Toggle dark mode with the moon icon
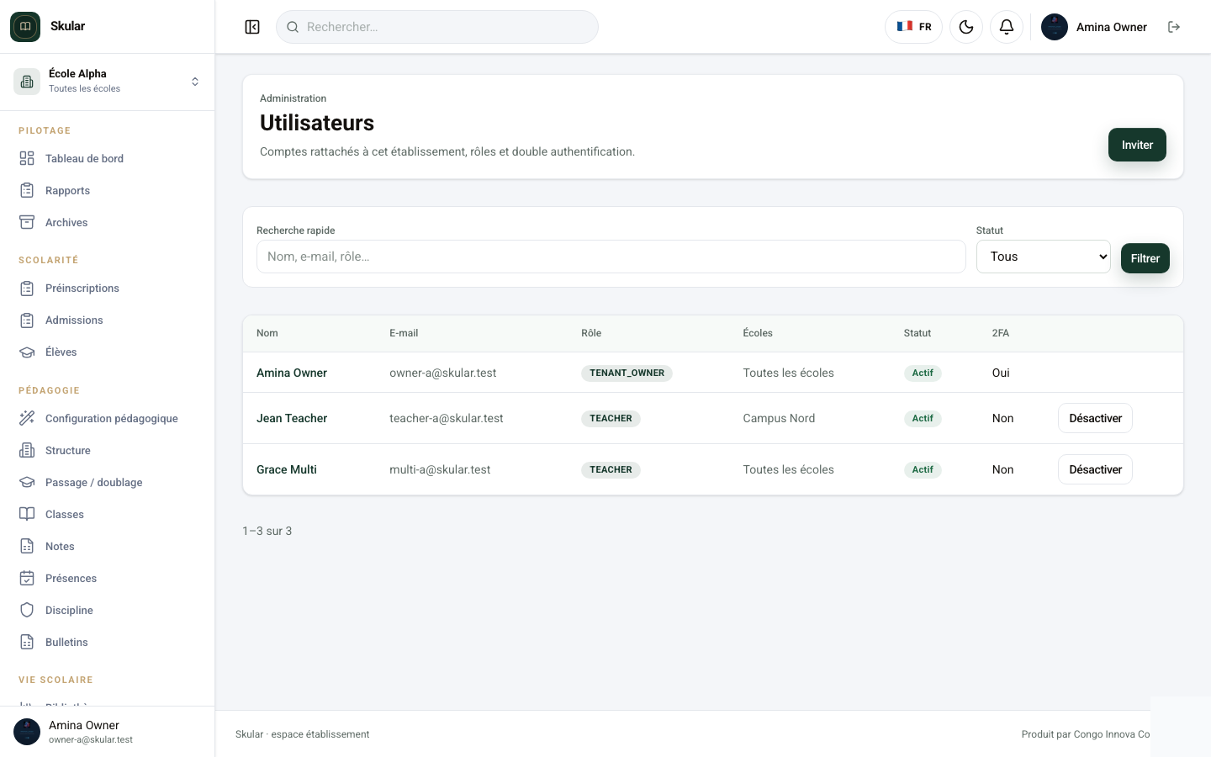 966,27
